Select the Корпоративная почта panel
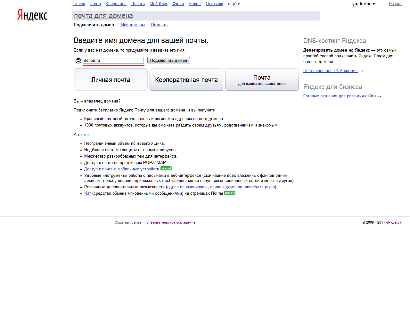This screenshot has width=410, height=328. (x=186, y=80)
